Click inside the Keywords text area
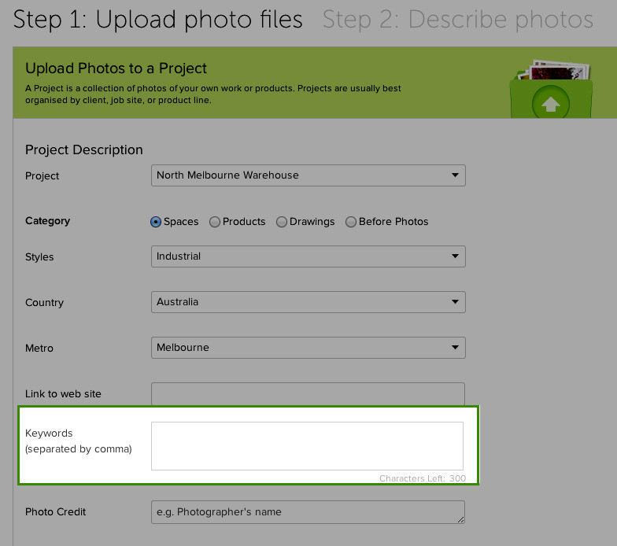This screenshot has height=546, width=617. pyautogui.click(x=307, y=446)
